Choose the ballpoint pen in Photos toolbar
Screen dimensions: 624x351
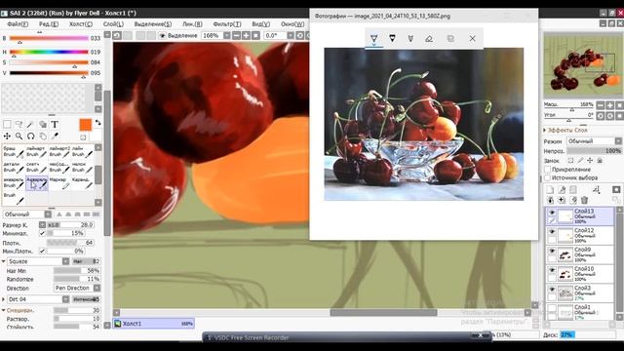[373, 39]
